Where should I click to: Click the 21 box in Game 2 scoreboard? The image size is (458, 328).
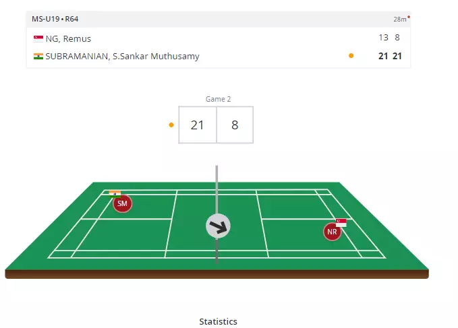(198, 125)
